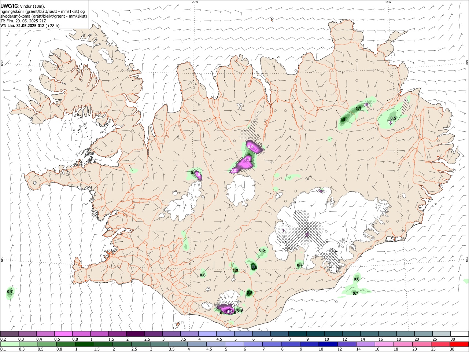This screenshot has width=469, height=352.
Task: Click the 1.1 value in the northeast green patch
Action: (359, 108)
